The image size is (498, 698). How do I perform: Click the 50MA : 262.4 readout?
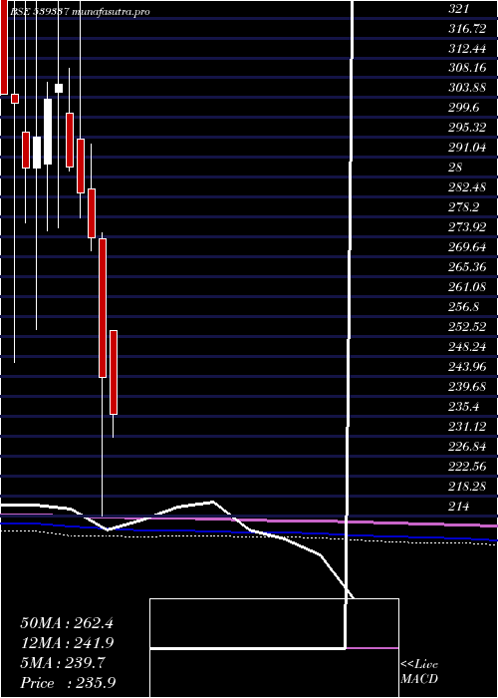(67, 623)
